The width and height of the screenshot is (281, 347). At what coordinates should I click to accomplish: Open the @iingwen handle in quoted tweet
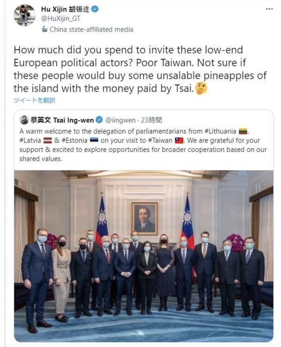pos(120,120)
